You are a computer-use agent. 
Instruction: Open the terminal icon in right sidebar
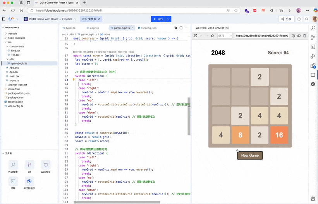(x=313, y=47)
